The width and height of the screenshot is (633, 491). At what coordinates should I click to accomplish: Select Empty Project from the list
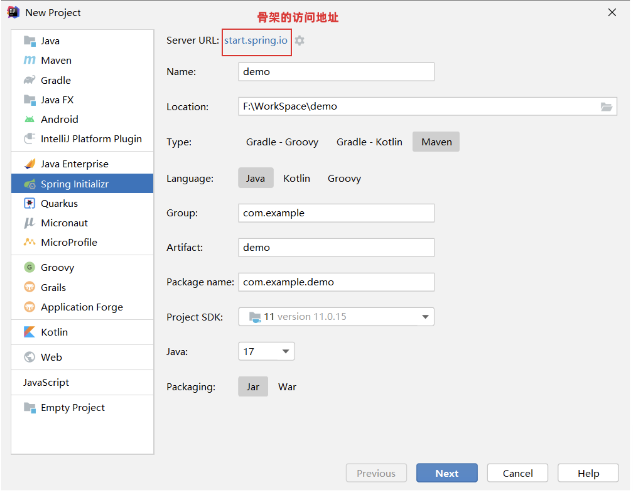point(73,407)
